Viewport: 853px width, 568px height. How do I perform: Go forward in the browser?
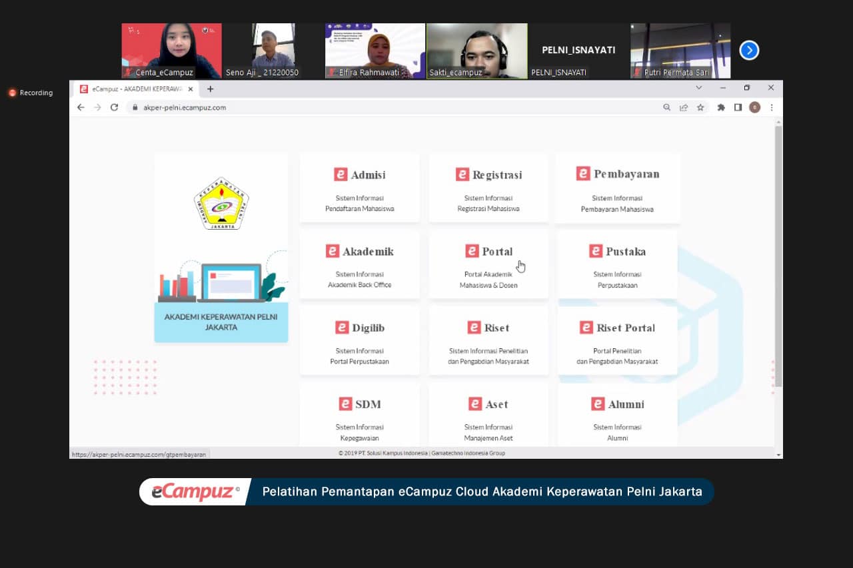(x=97, y=107)
